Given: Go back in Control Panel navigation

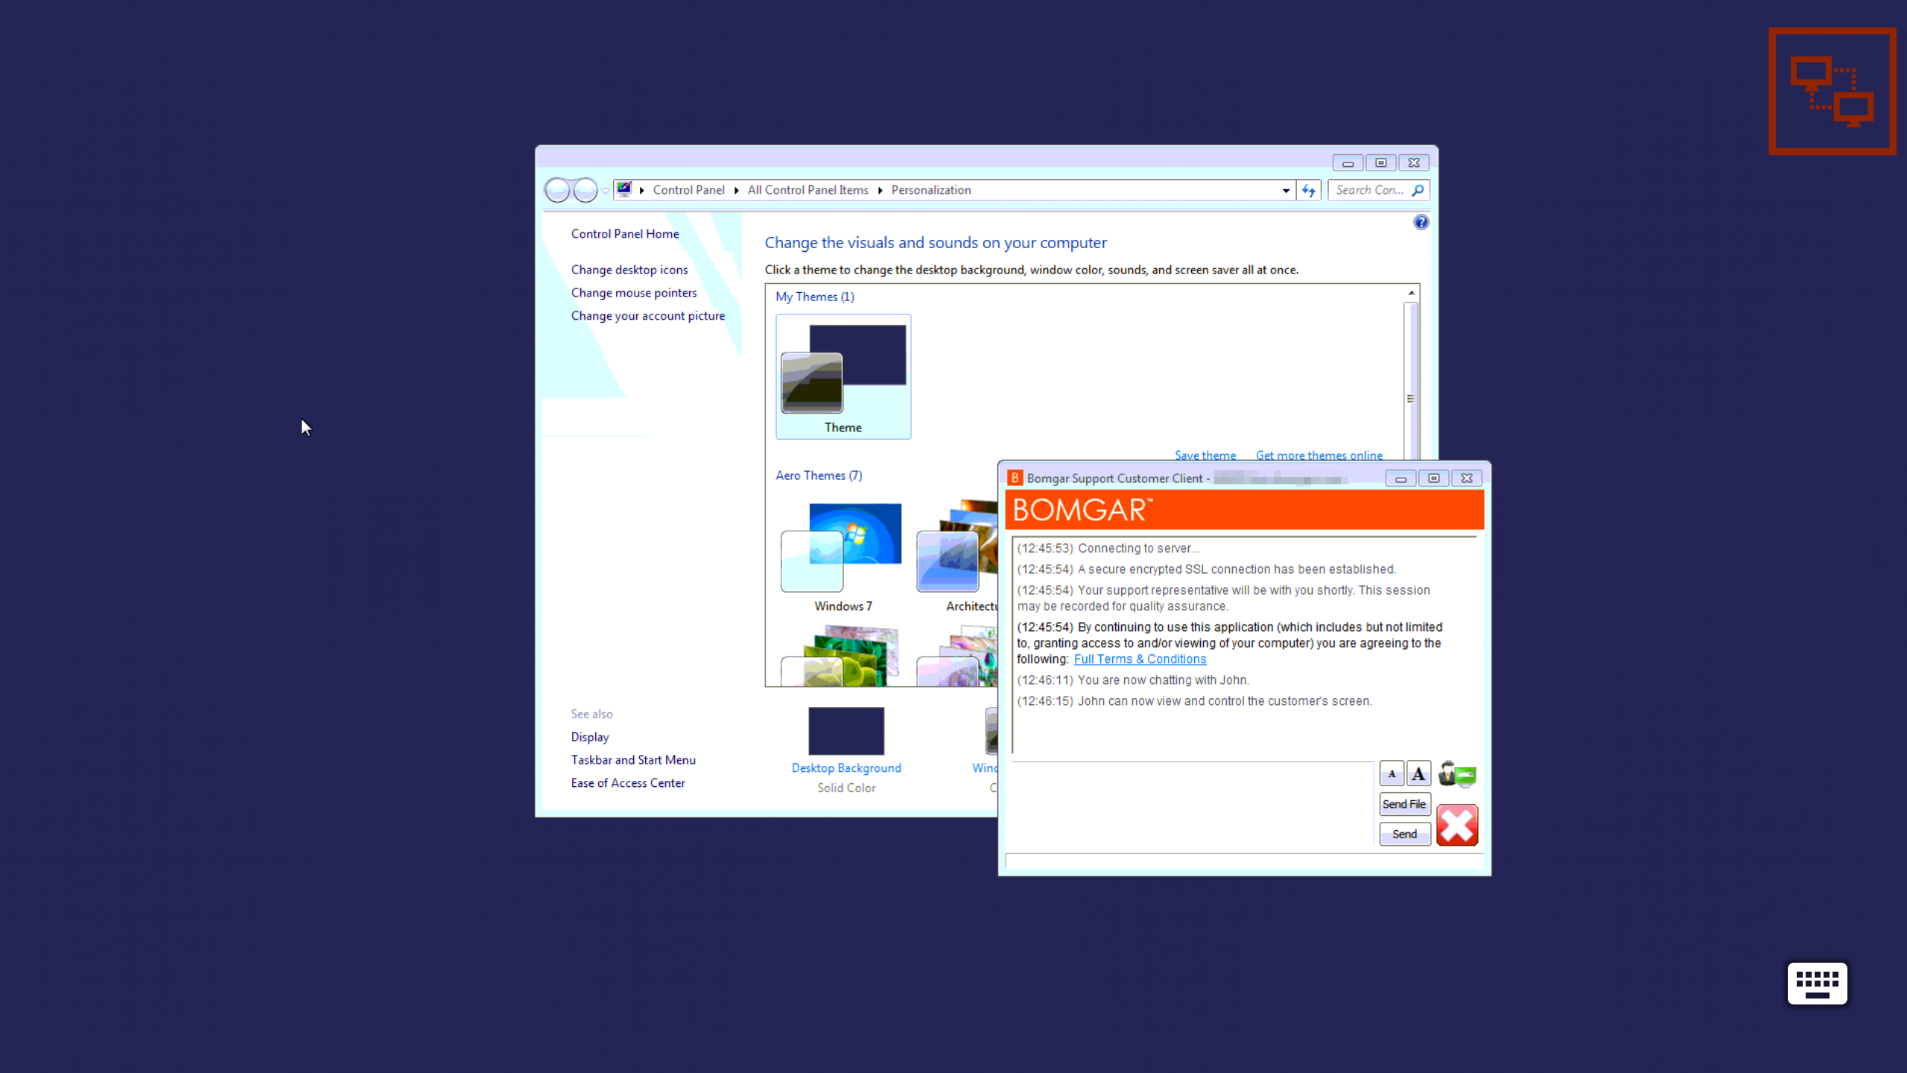Looking at the screenshot, I should click(557, 190).
